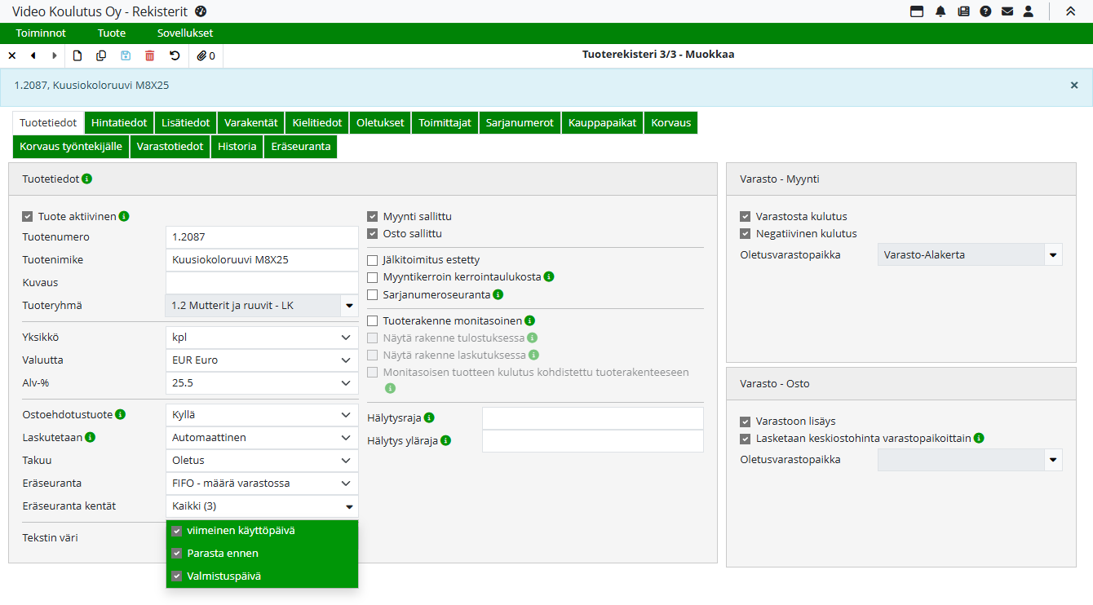Enable the Sarjanumeroseuranta checkbox
Image resolution: width=1093 pixels, height=605 pixels.
coord(373,294)
